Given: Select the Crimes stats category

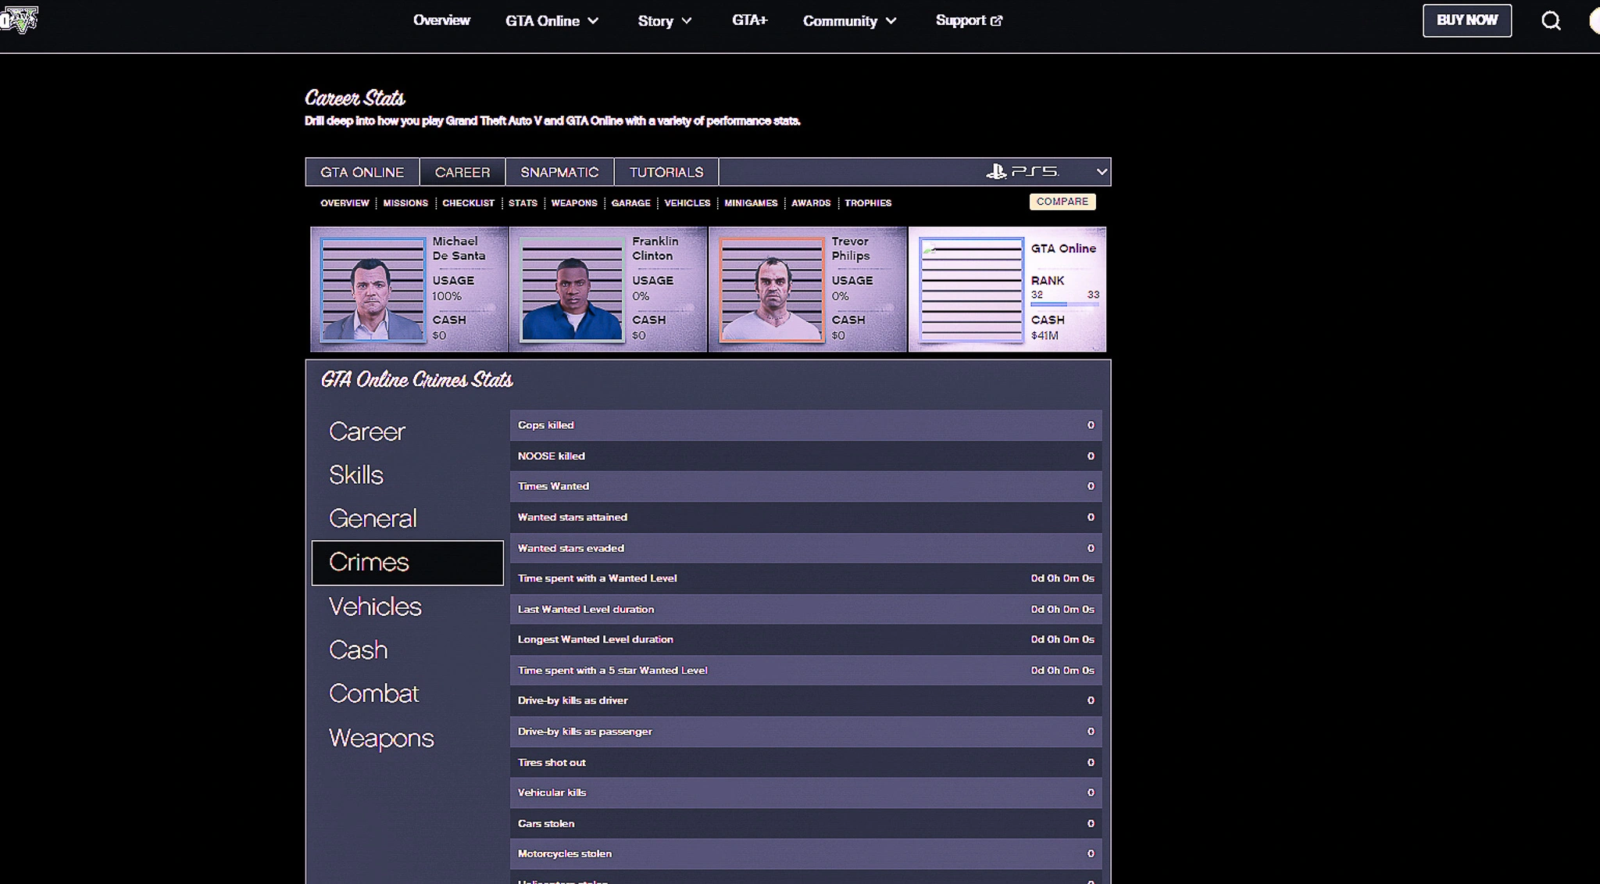Looking at the screenshot, I should (x=408, y=563).
